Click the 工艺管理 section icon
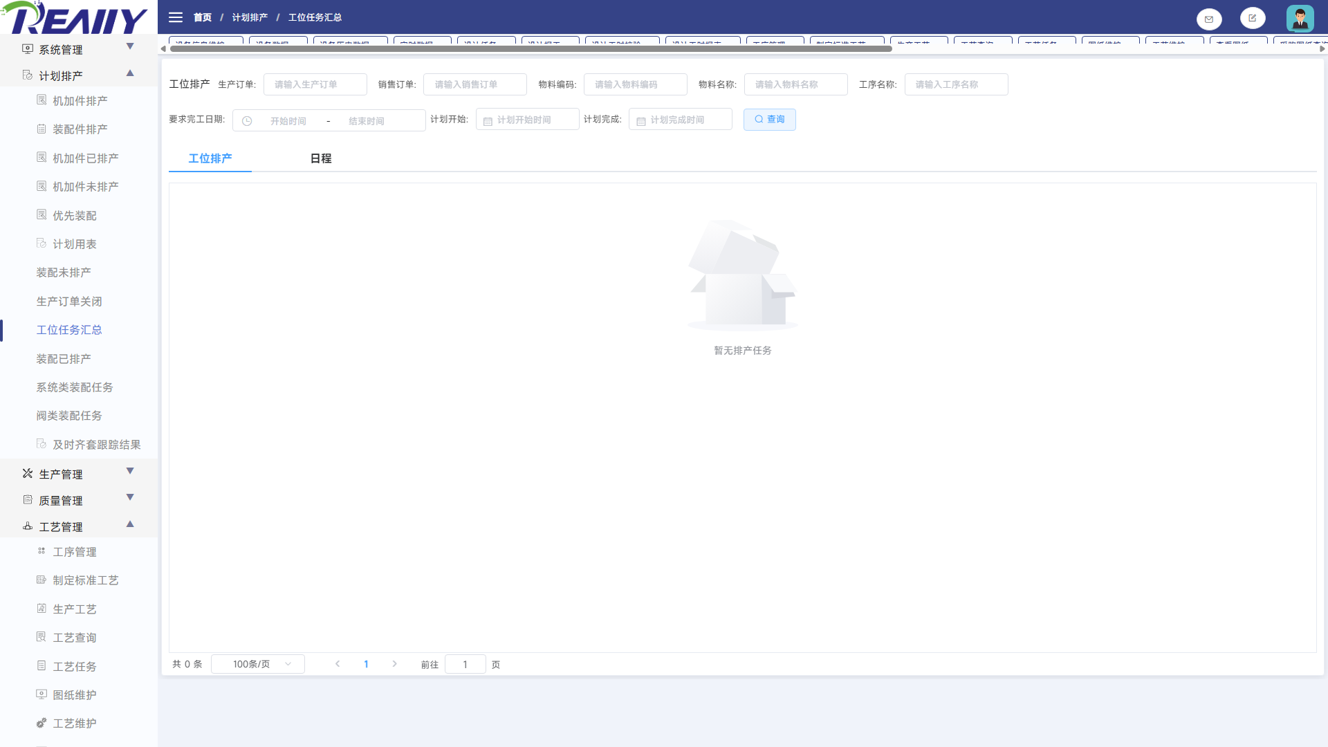This screenshot has width=1328, height=747. [x=28, y=526]
